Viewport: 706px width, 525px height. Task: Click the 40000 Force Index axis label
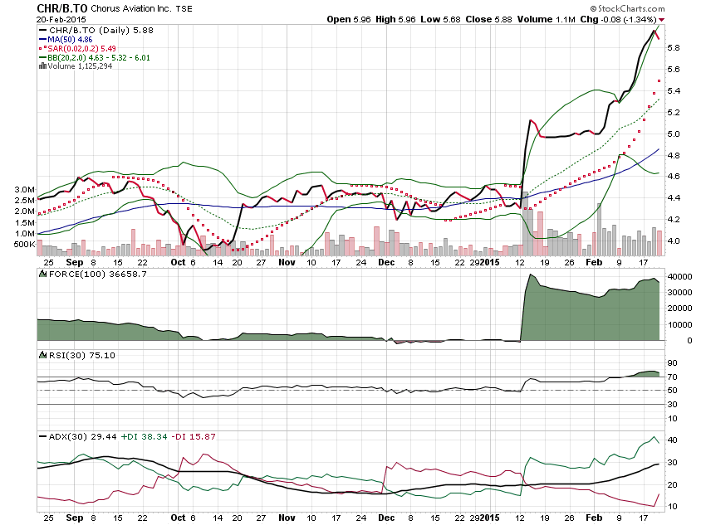680,277
